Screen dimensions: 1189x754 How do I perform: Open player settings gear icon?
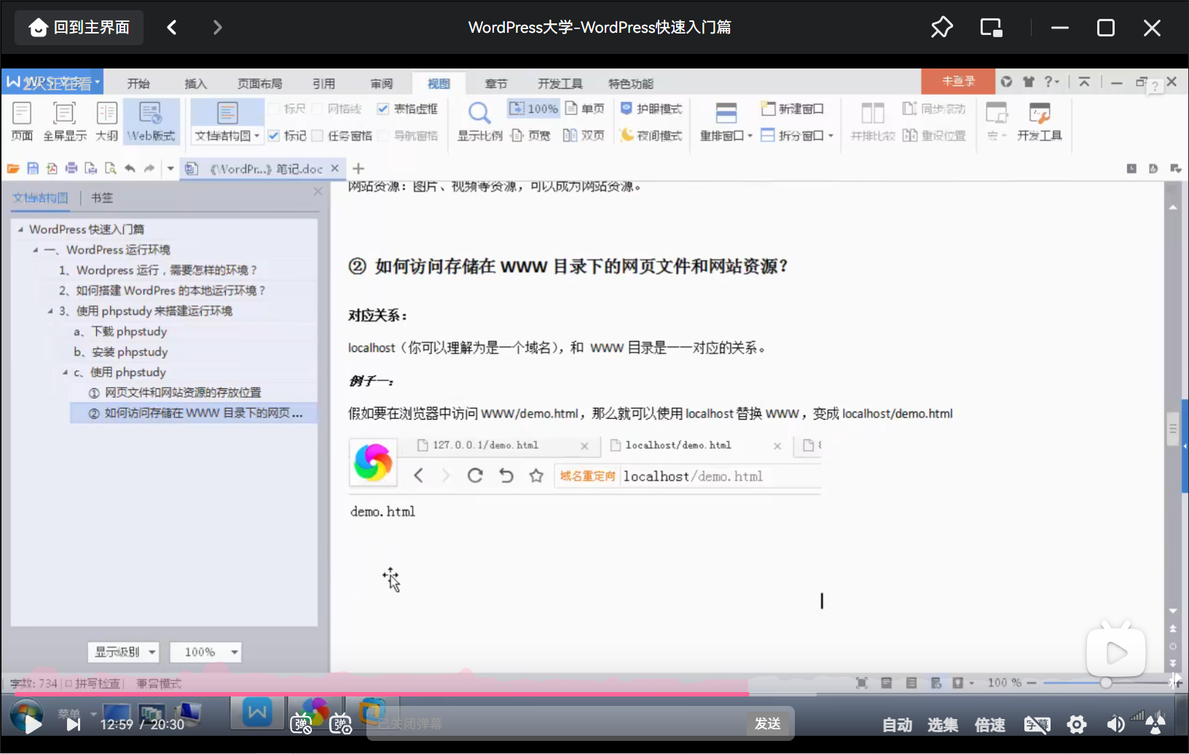[x=1076, y=724]
